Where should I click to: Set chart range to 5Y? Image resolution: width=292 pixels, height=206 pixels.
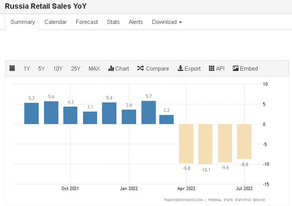41,69
